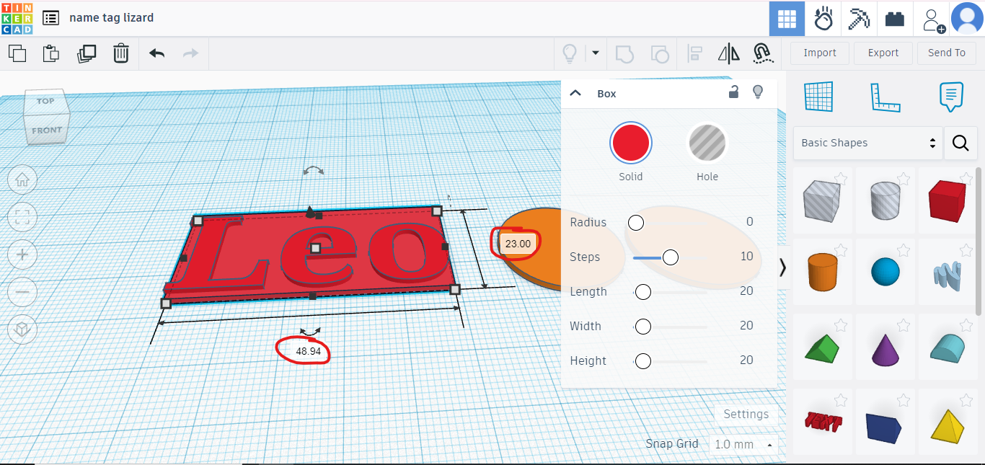
Task: Click the Group shapes icon
Action: pos(624,53)
